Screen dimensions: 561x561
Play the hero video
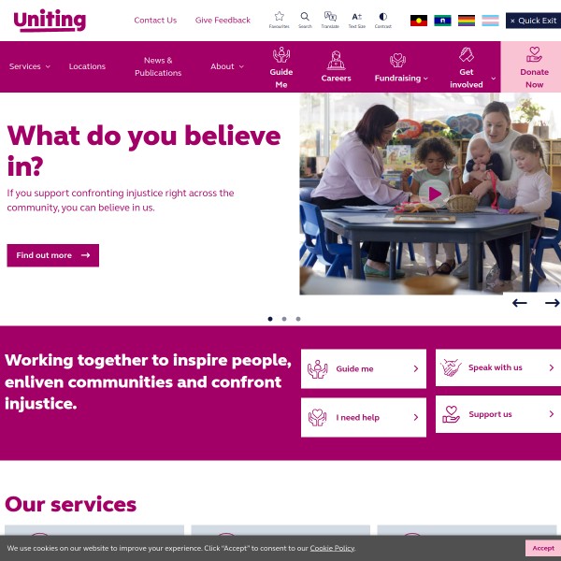[x=434, y=194]
